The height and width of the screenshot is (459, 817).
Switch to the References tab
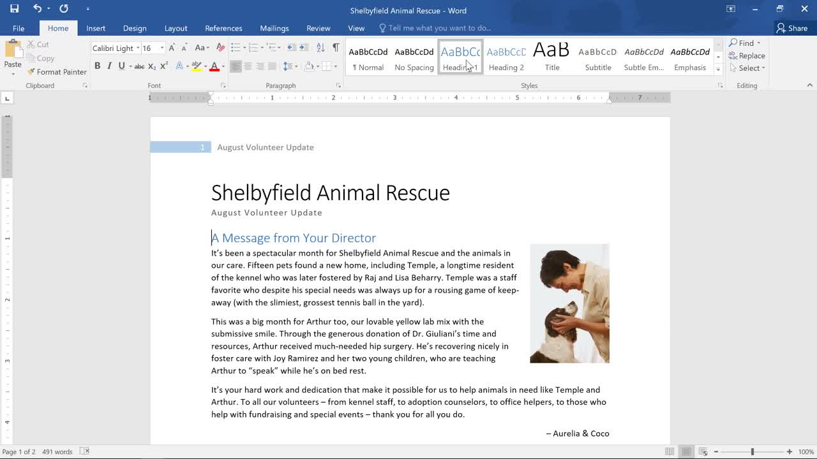[223, 28]
